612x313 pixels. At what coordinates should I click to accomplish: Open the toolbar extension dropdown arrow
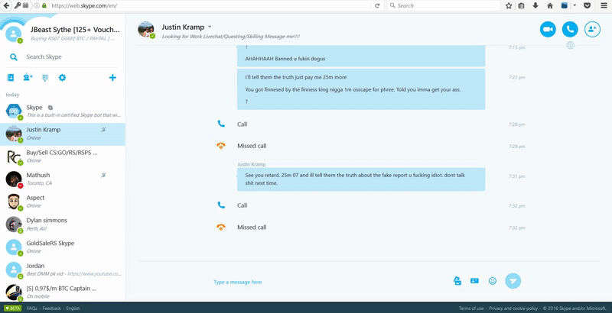click(575, 5)
